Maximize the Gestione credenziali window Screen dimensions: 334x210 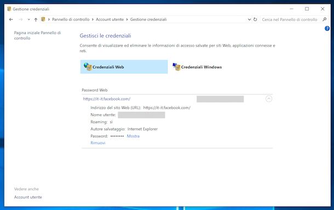coord(307,9)
